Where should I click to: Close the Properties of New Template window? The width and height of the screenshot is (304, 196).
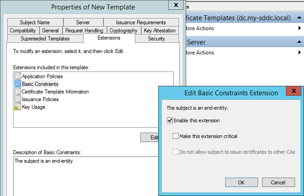pyautogui.click(x=176, y=5)
